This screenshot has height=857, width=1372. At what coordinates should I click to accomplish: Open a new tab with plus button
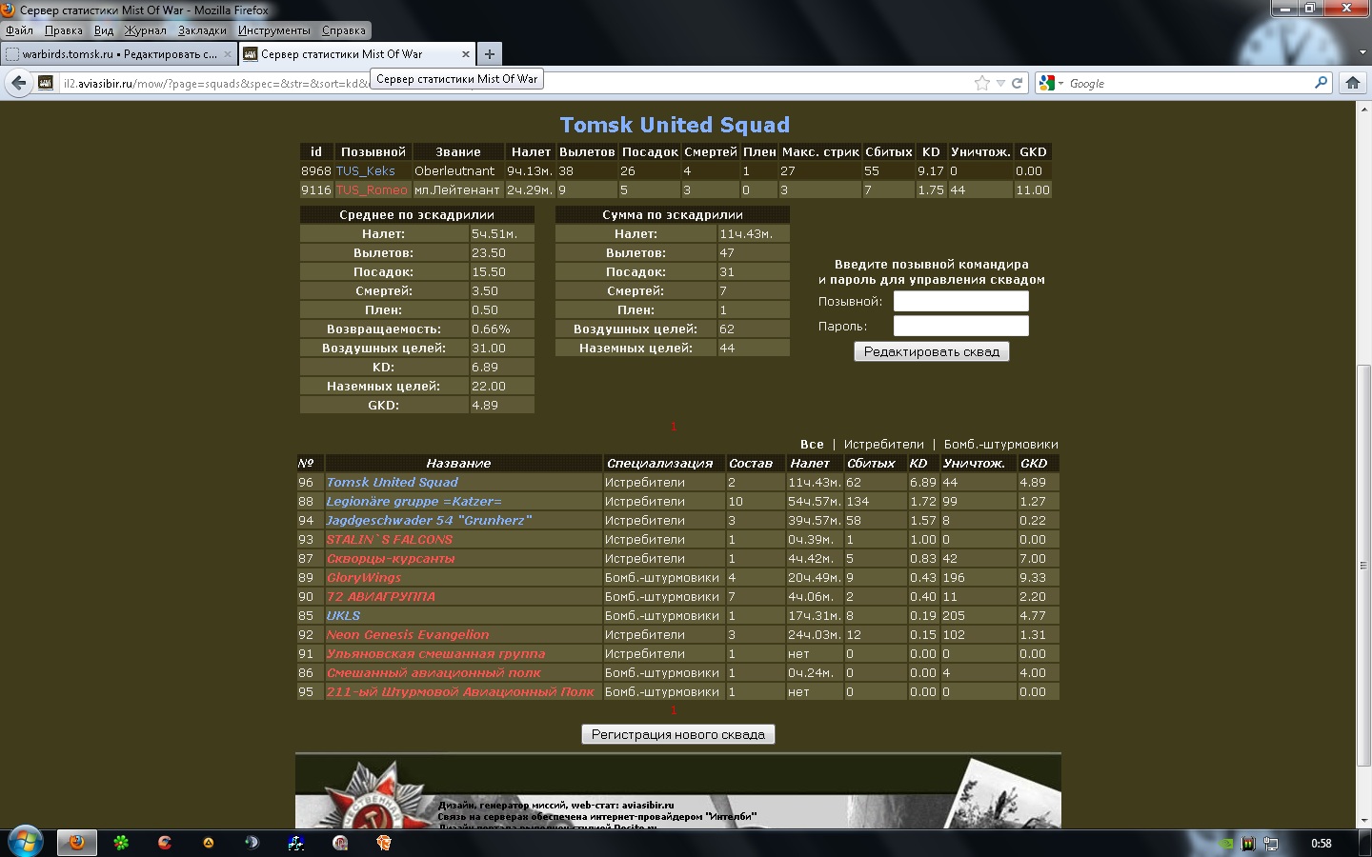tap(489, 54)
